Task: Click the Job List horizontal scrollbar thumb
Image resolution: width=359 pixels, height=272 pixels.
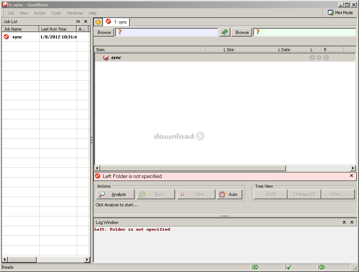Action: tap(22, 259)
